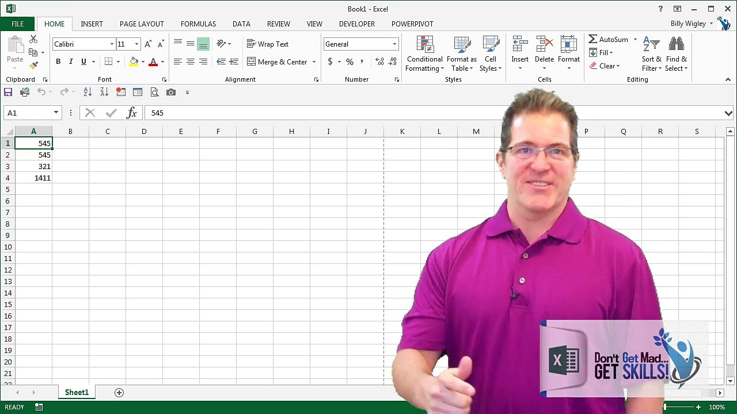This screenshot has width=737, height=414.
Task: Click Sort A to Z in Quick Access Toolbar
Action: coord(88,92)
